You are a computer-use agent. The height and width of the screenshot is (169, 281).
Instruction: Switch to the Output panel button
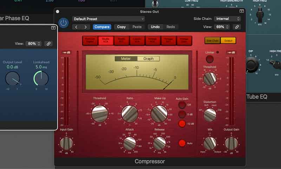tap(228, 41)
